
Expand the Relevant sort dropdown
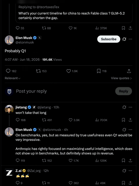coord(13,78)
